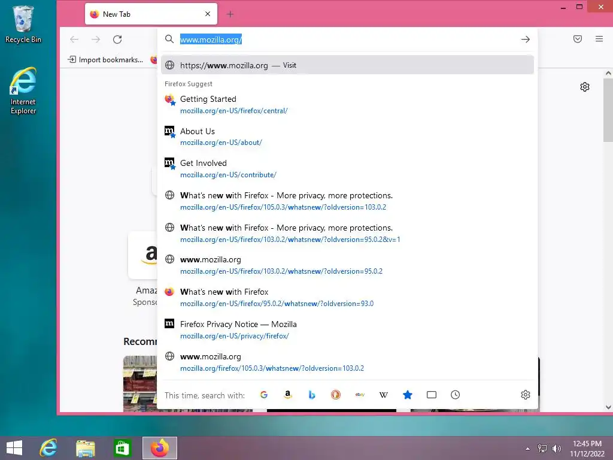Search this time with eBay
The height and width of the screenshot is (460, 613).
click(360, 395)
